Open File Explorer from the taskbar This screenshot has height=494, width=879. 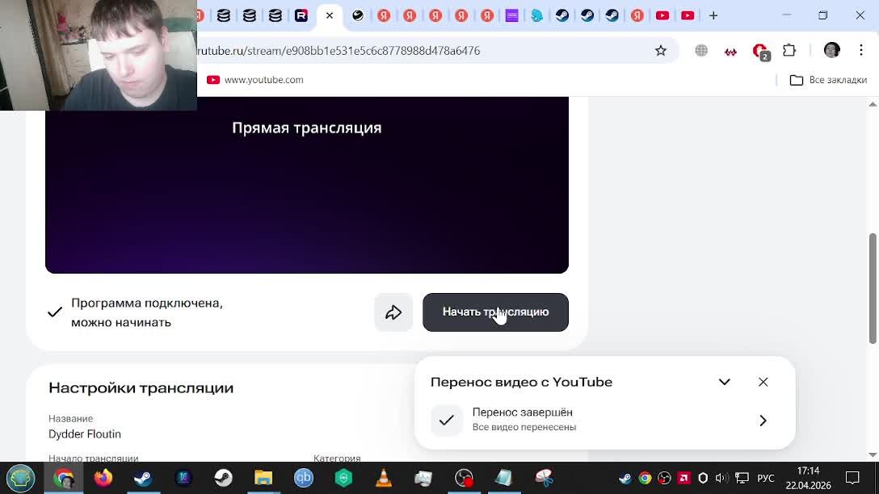pos(263,478)
